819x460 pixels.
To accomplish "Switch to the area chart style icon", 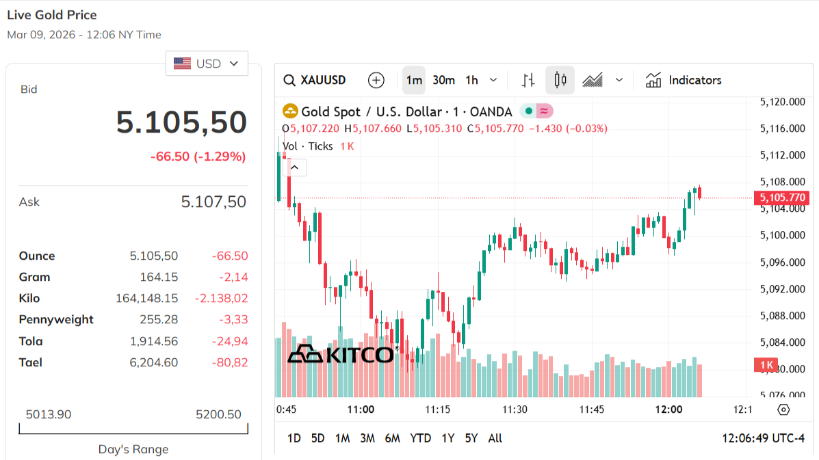I will click(x=593, y=80).
